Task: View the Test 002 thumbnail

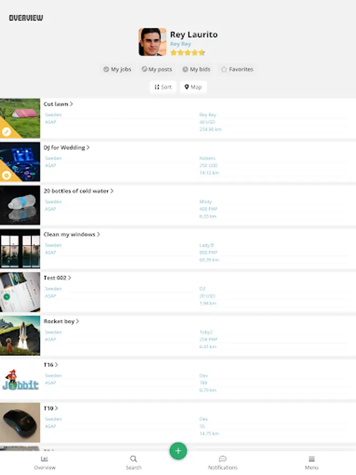Action: click(x=20, y=292)
